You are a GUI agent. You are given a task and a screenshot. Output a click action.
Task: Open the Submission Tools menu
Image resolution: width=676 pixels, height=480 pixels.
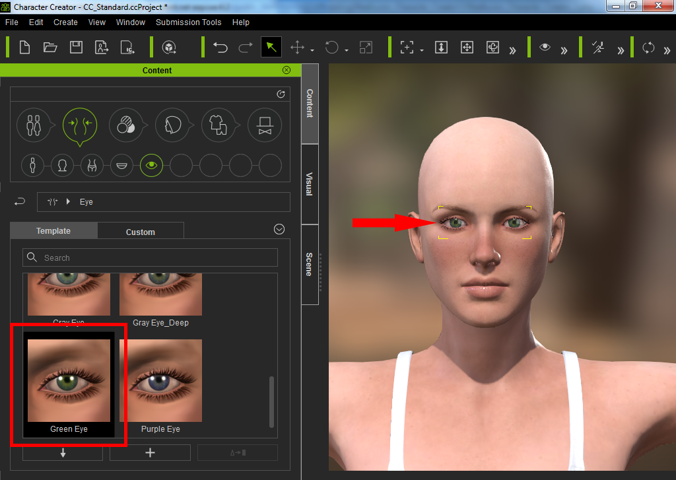pyautogui.click(x=188, y=22)
